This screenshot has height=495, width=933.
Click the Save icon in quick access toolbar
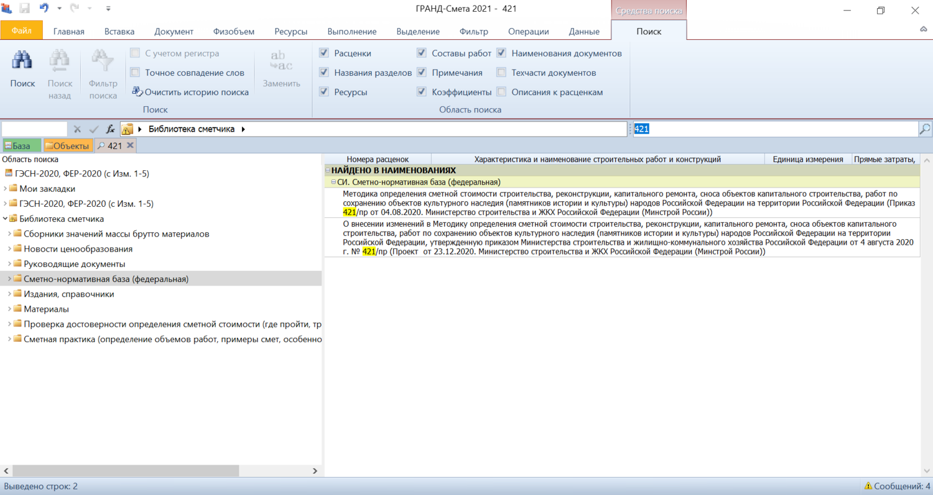coord(25,9)
